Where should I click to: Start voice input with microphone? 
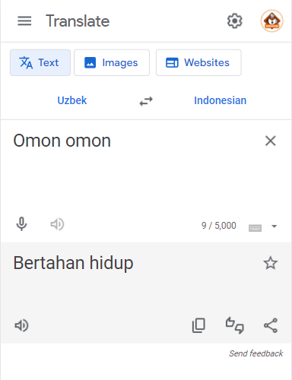point(21,224)
